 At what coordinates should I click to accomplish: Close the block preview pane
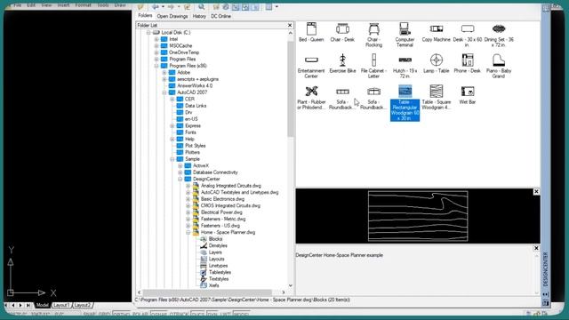[536, 192]
